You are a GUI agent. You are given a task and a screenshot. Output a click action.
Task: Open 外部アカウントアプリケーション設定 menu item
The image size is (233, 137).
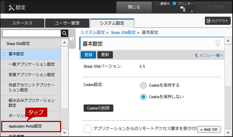pyautogui.click(x=30, y=88)
